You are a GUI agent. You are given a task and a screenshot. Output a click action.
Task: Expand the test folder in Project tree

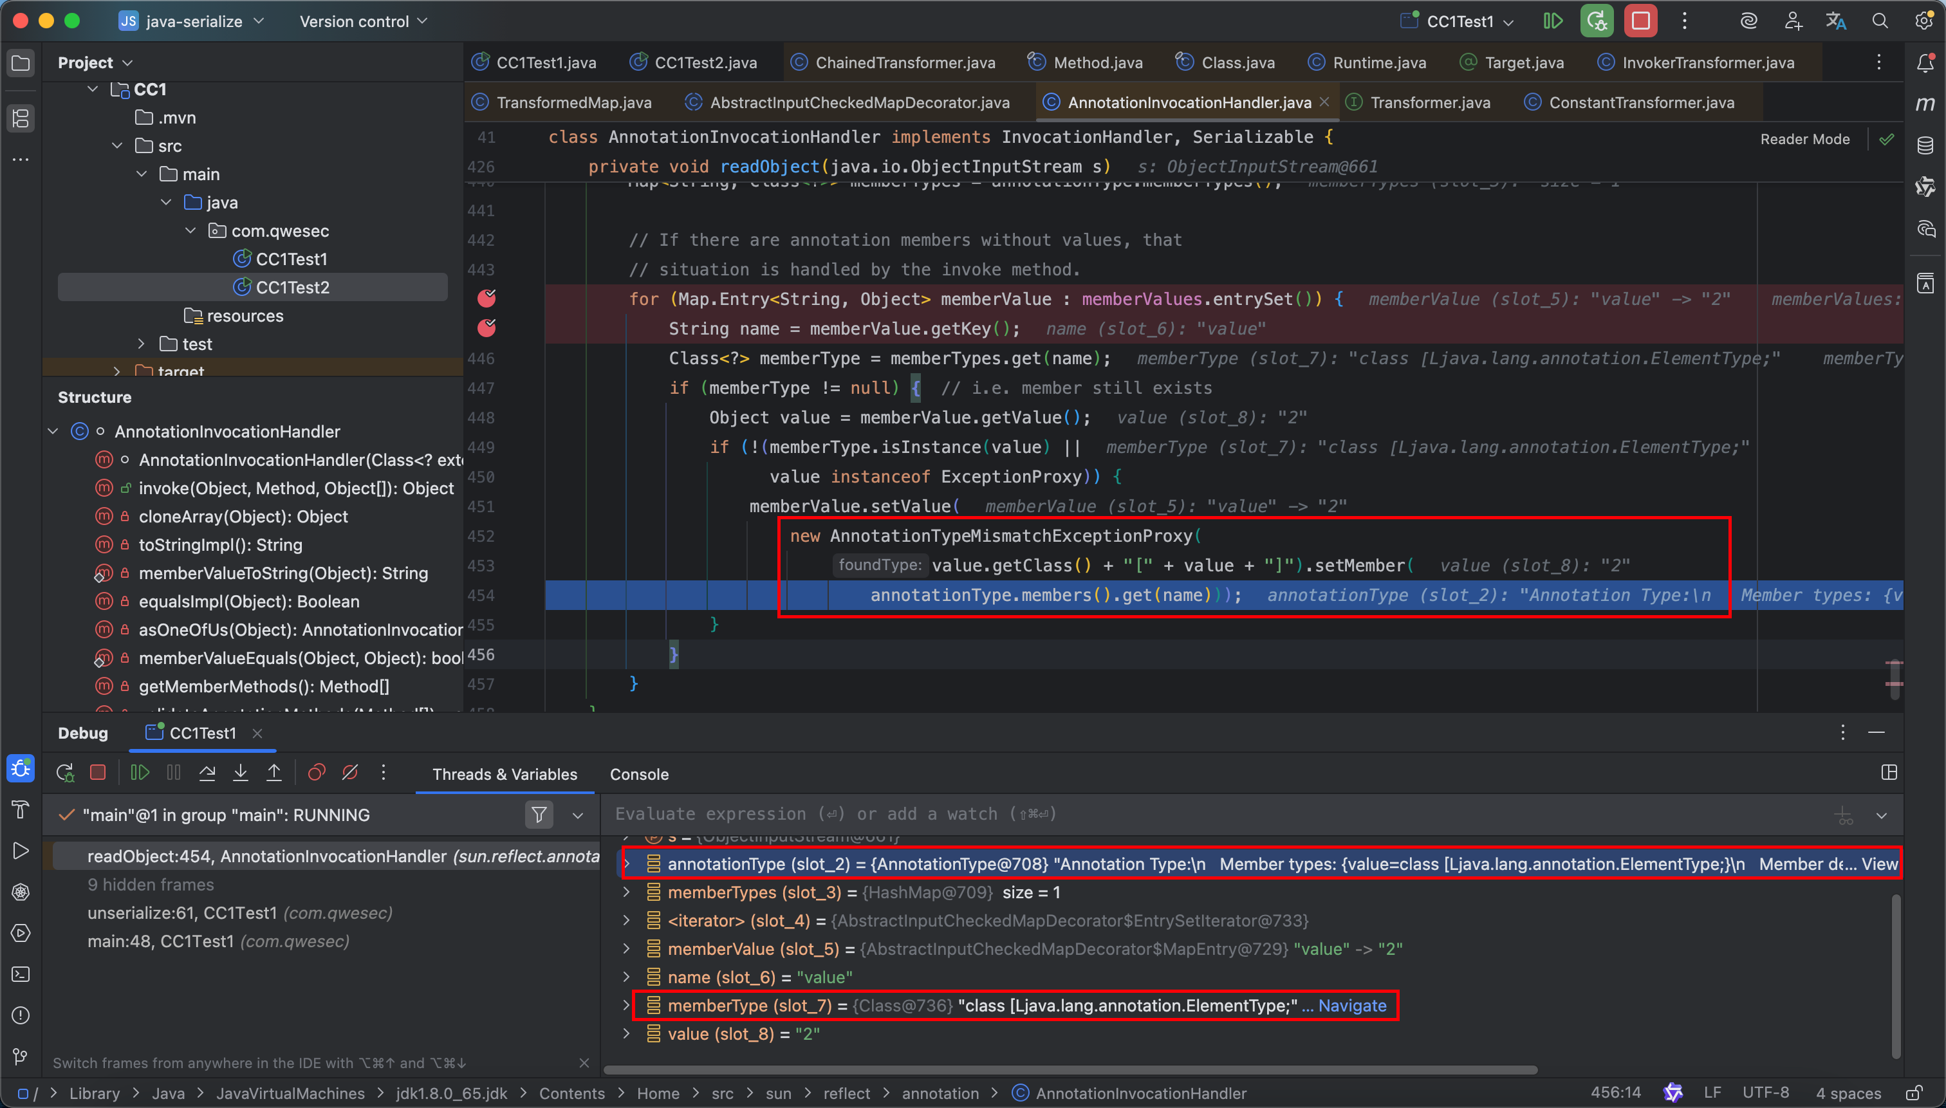coord(142,344)
